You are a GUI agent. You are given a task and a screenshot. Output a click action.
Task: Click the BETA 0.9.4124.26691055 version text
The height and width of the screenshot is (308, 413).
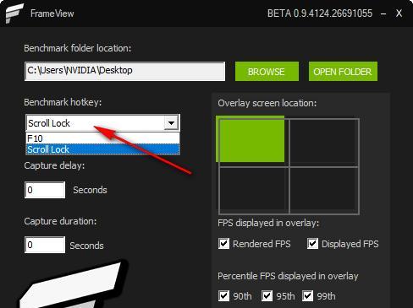[320, 14]
